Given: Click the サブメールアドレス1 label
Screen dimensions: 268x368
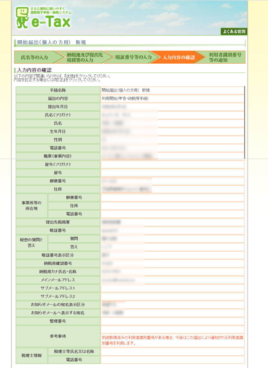Looking at the screenshot, I should [58, 288].
